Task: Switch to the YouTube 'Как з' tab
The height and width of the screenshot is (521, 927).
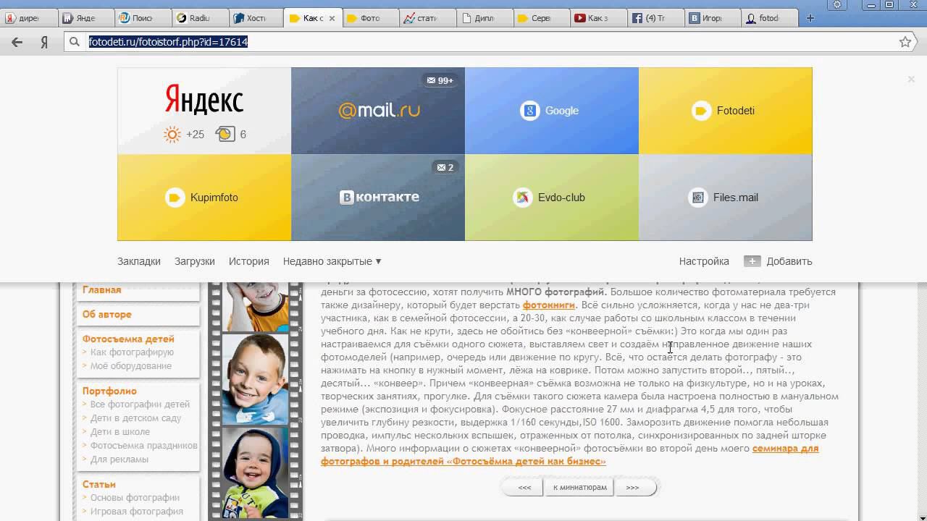Action: [x=600, y=18]
